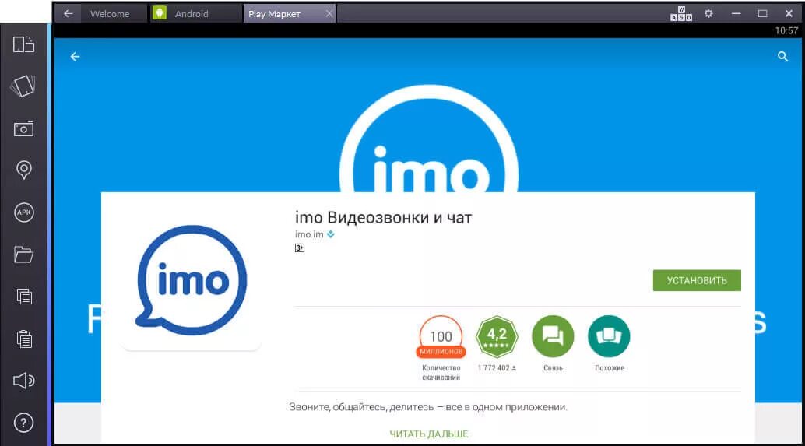Click the rotate screen sidebar icon

[x=23, y=86]
